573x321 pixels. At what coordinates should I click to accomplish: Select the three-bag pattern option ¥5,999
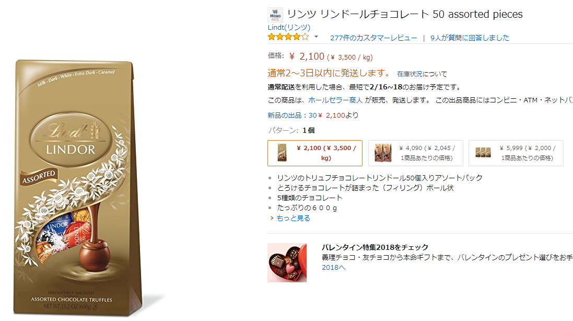point(516,153)
